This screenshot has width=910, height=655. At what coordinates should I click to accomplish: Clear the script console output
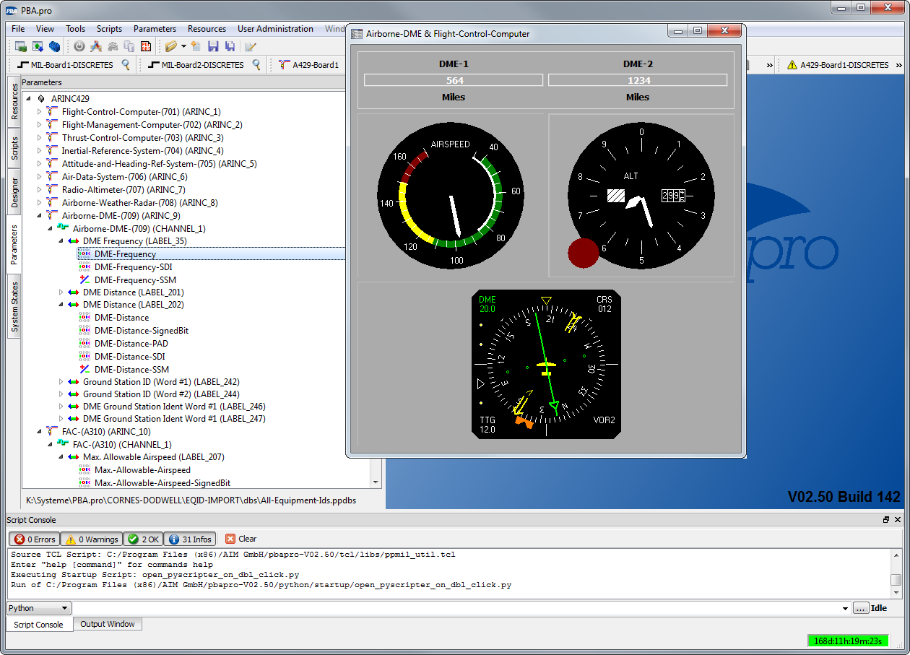click(240, 539)
